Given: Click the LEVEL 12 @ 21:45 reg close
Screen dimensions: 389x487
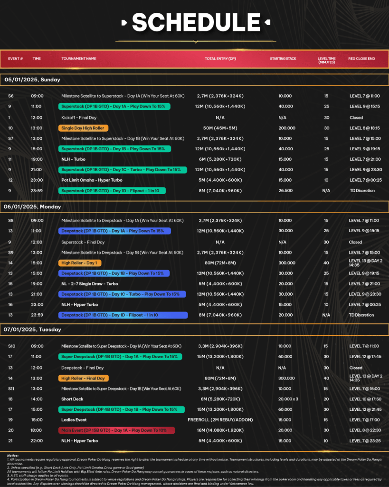Looking at the screenshot, I should pyautogui.click(x=365, y=409).
